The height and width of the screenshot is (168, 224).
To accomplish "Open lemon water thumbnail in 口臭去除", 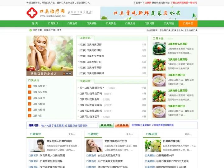I will [x=153, y=146].
